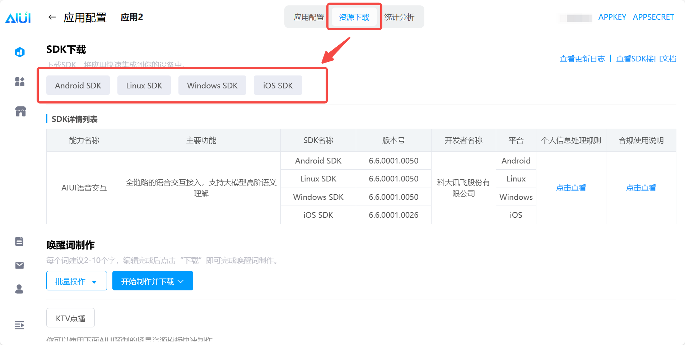
Task: Download the Android SDK
Action: coord(78,86)
